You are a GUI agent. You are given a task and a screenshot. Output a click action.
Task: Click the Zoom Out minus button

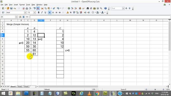pyautogui.click(x=146, y=89)
